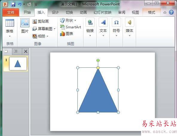Click the top-right corner sizing handle
Viewport: 177px width, 136px height.
point(118,68)
